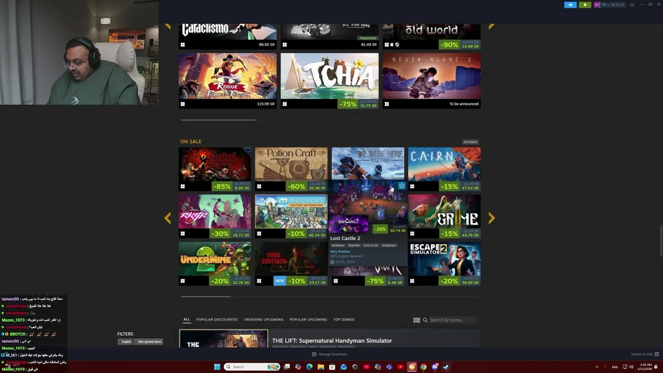Open File Explorer from taskbar
The height and width of the screenshot is (373, 663).
click(x=321, y=367)
